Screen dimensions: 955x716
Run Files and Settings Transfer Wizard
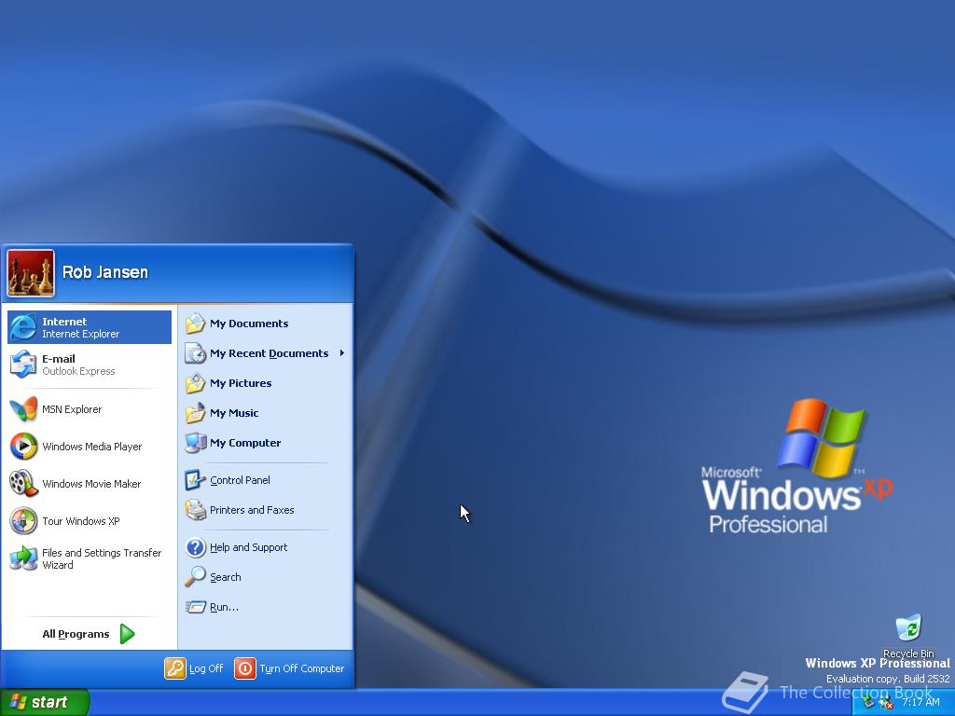click(90, 558)
